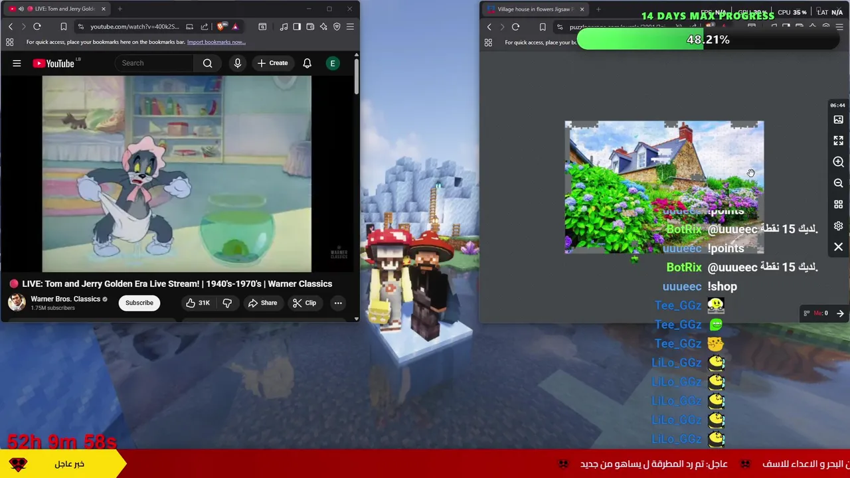
Task: Open the Warner Bros. Classics channel name
Action: click(65, 299)
